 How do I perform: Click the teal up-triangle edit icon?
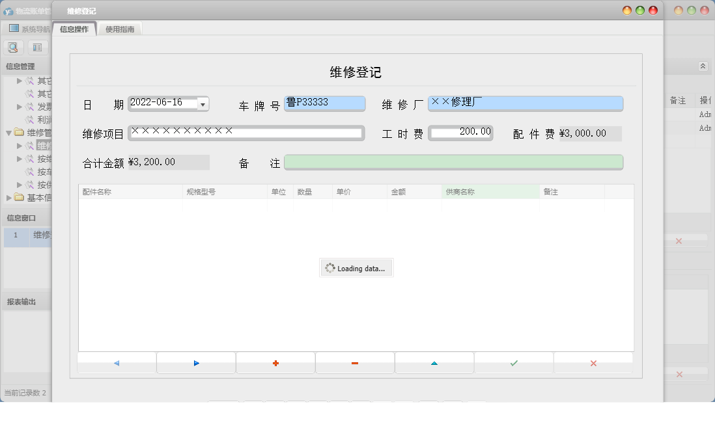pos(434,363)
